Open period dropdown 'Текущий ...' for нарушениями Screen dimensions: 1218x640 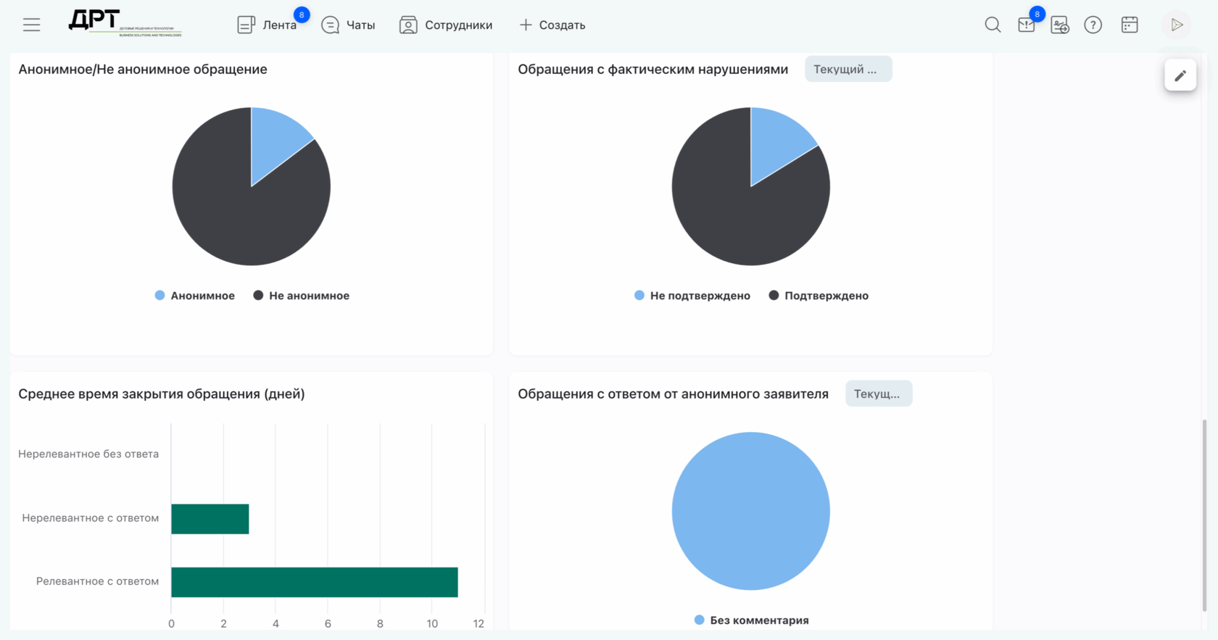(848, 70)
